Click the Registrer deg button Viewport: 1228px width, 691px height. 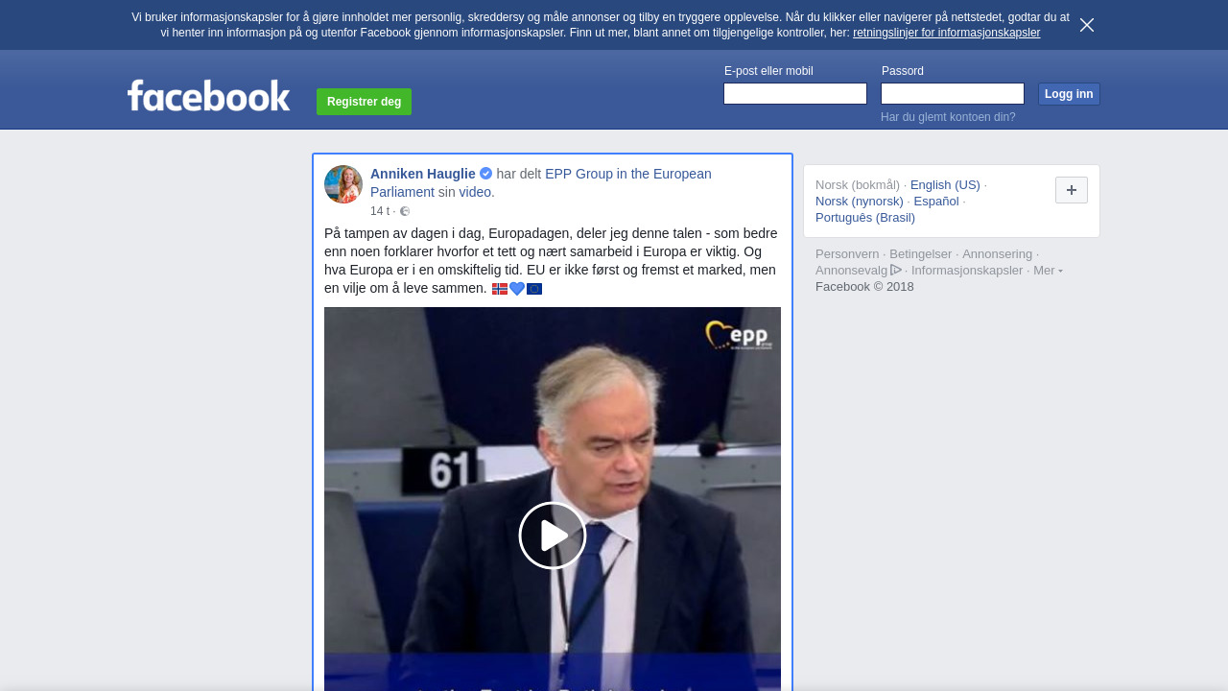click(x=364, y=102)
